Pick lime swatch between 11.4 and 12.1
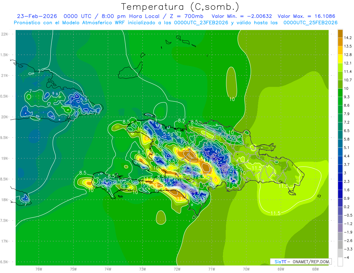 pos(340,67)
